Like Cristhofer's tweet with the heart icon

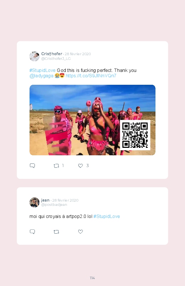(x=80, y=166)
